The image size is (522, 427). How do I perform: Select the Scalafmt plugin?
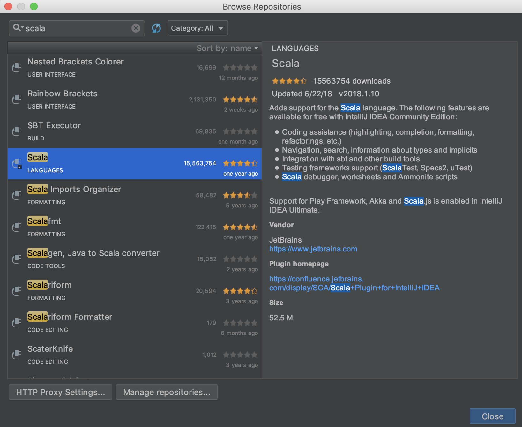coord(134,228)
